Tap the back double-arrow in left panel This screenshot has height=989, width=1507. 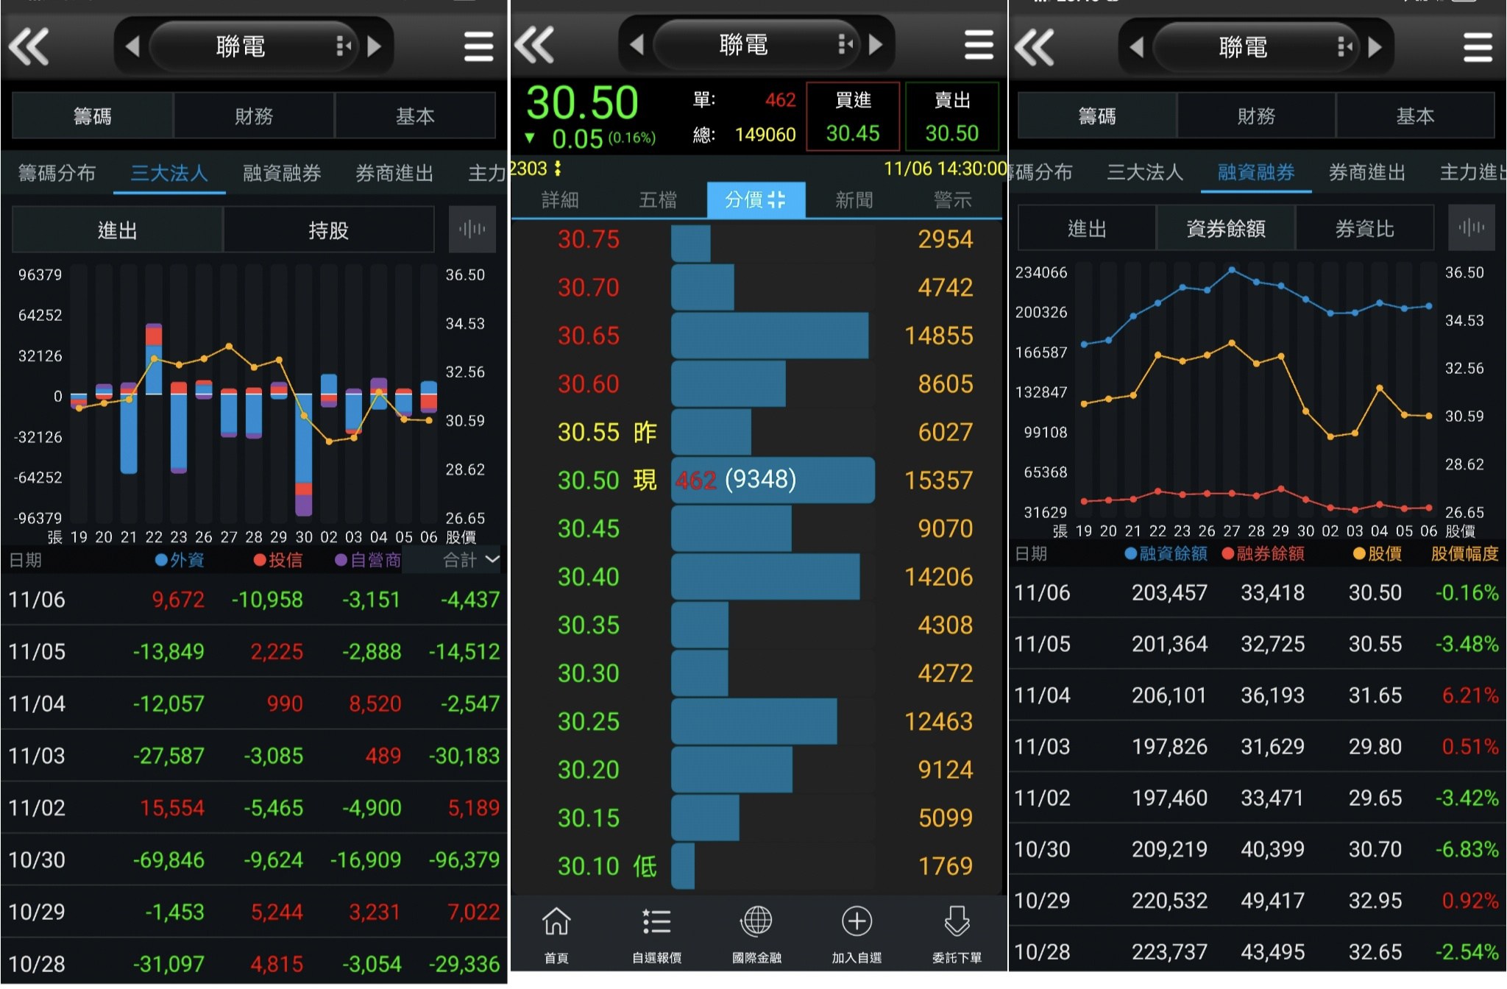coord(29,47)
